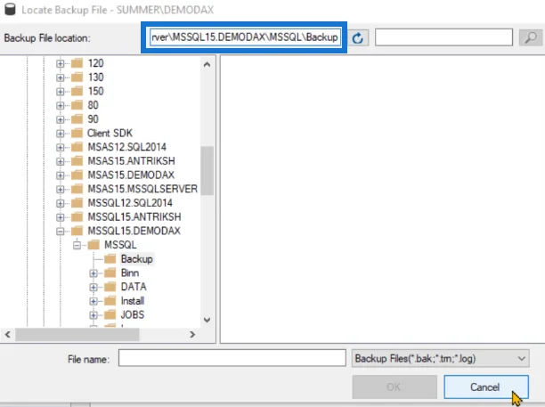Select the 90 folder icon
Viewport: 545px width, 407px height.
tap(77, 119)
